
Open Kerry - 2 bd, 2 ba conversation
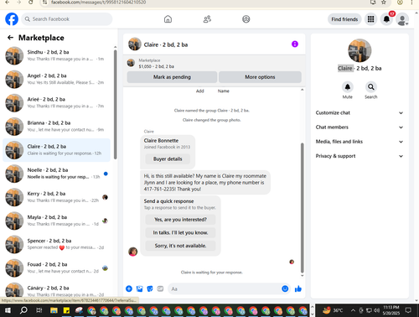click(56, 197)
